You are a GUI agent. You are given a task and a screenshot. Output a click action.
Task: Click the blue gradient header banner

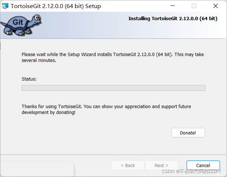click(x=113, y=25)
